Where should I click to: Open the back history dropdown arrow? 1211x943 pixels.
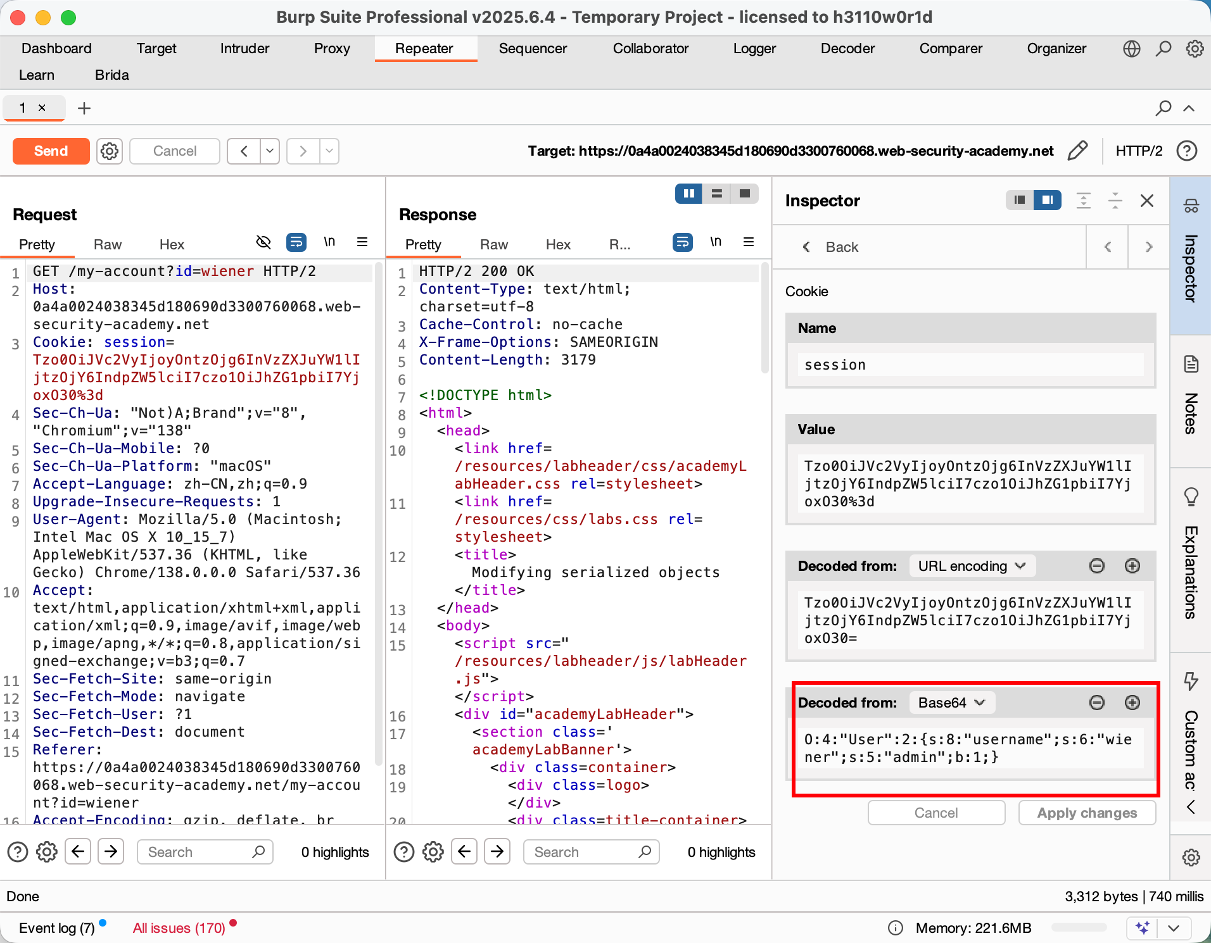tap(270, 151)
